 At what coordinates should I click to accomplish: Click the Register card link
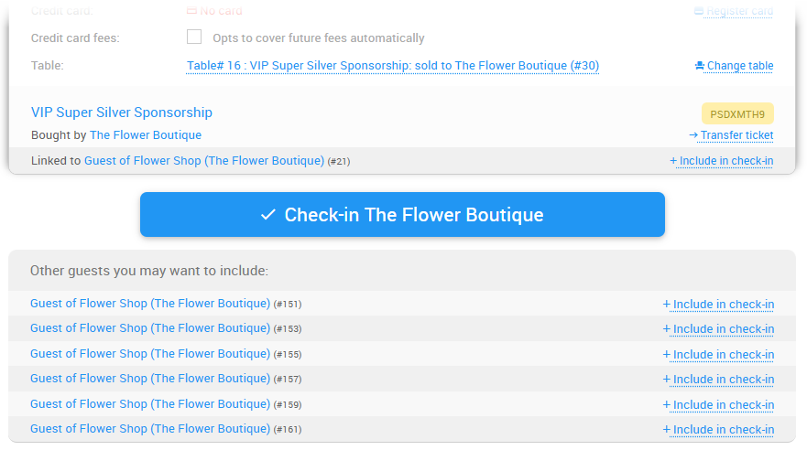click(x=734, y=12)
